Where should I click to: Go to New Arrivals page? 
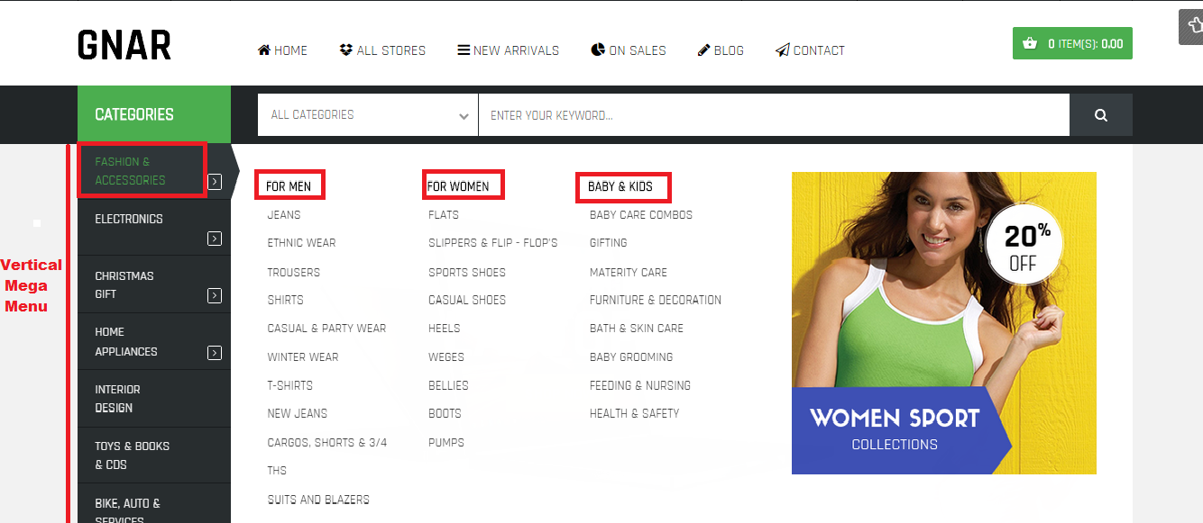[x=509, y=50]
